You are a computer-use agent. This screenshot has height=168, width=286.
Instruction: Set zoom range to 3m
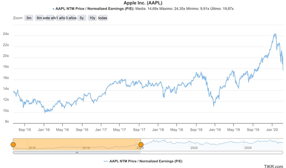coord(29,18)
